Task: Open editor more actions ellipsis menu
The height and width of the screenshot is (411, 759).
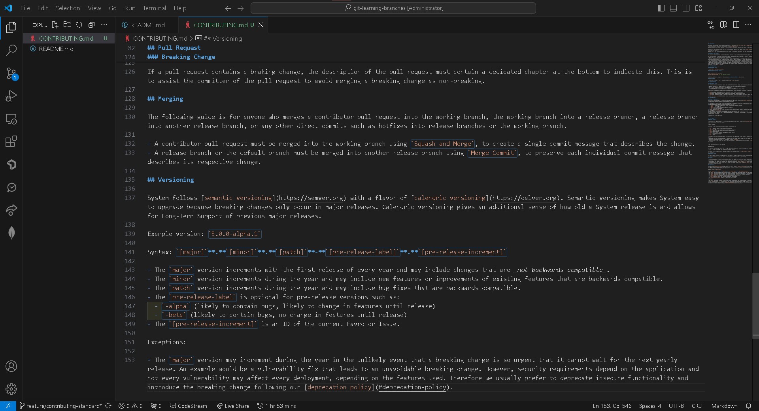Action: (x=748, y=25)
